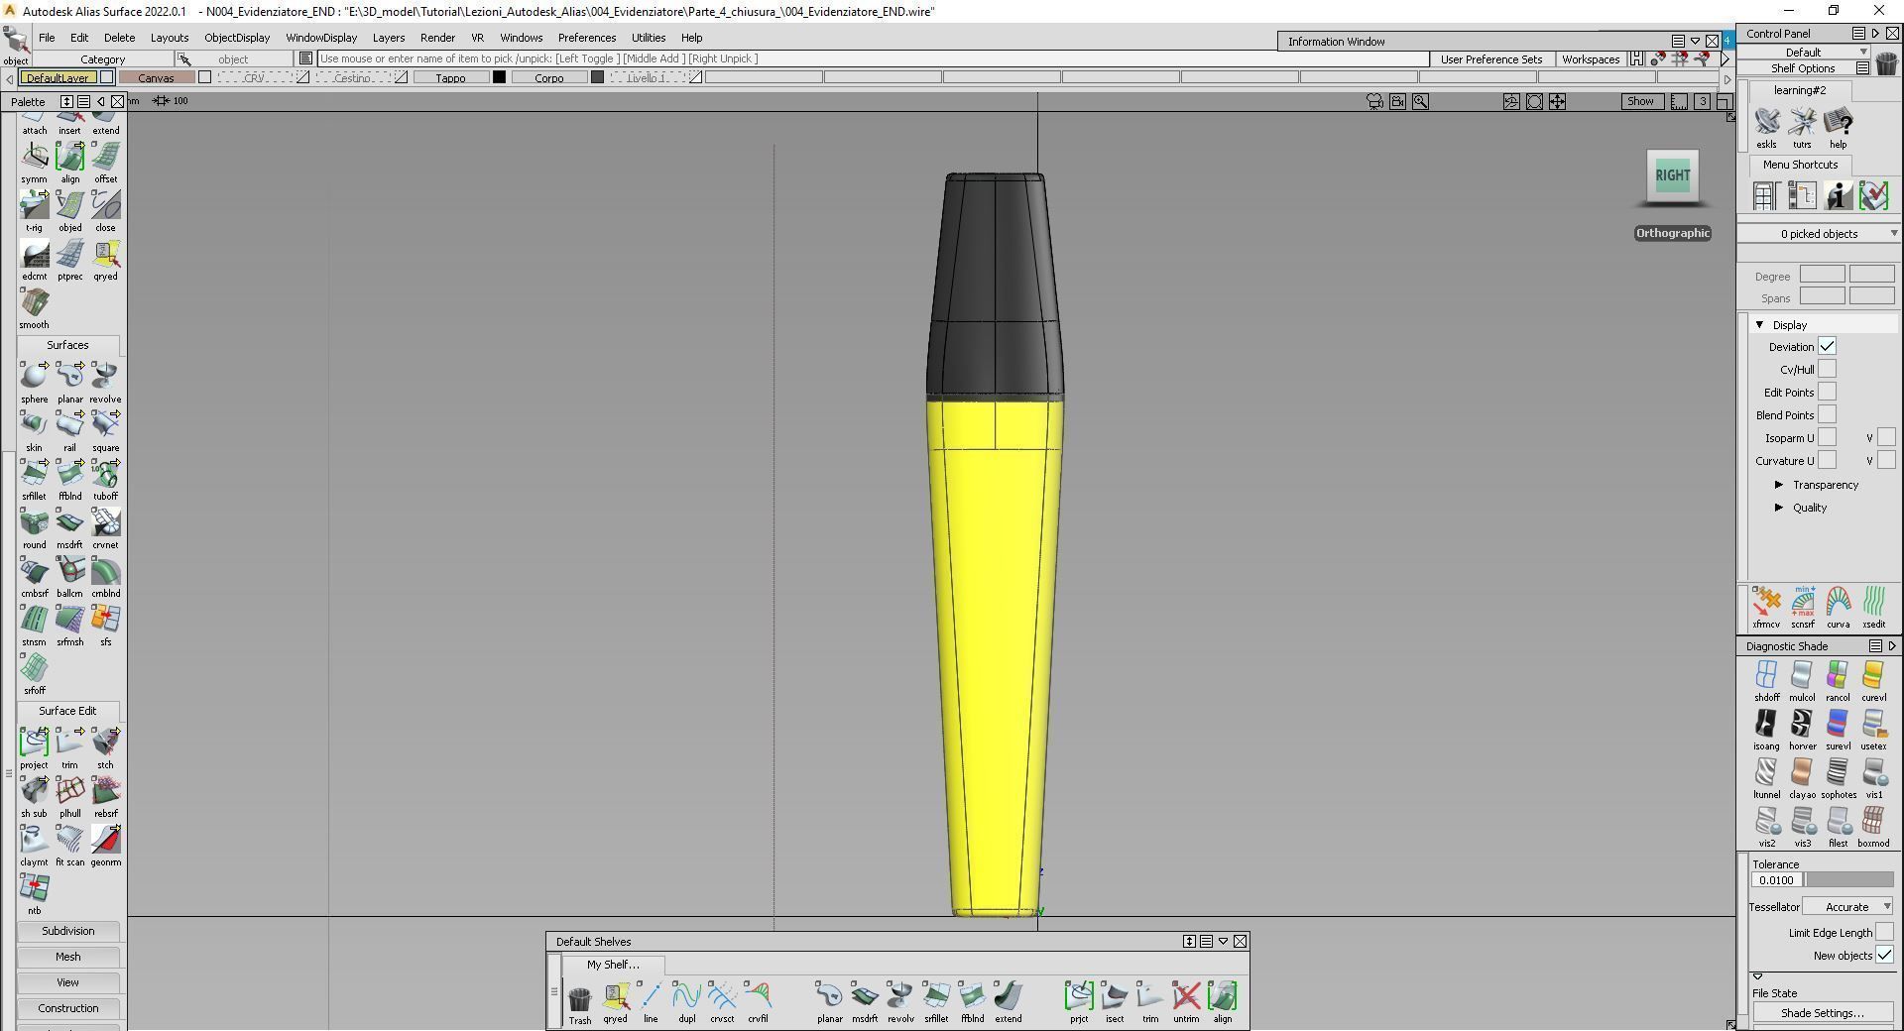Viewport: 1904px width, 1031px height.
Task: Uncheck the New objects checkbox
Action: point(1884,955)
